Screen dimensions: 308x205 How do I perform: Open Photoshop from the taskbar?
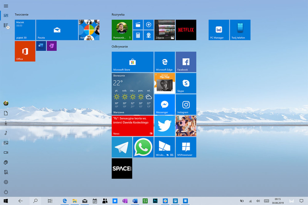[x=155, y=201]
